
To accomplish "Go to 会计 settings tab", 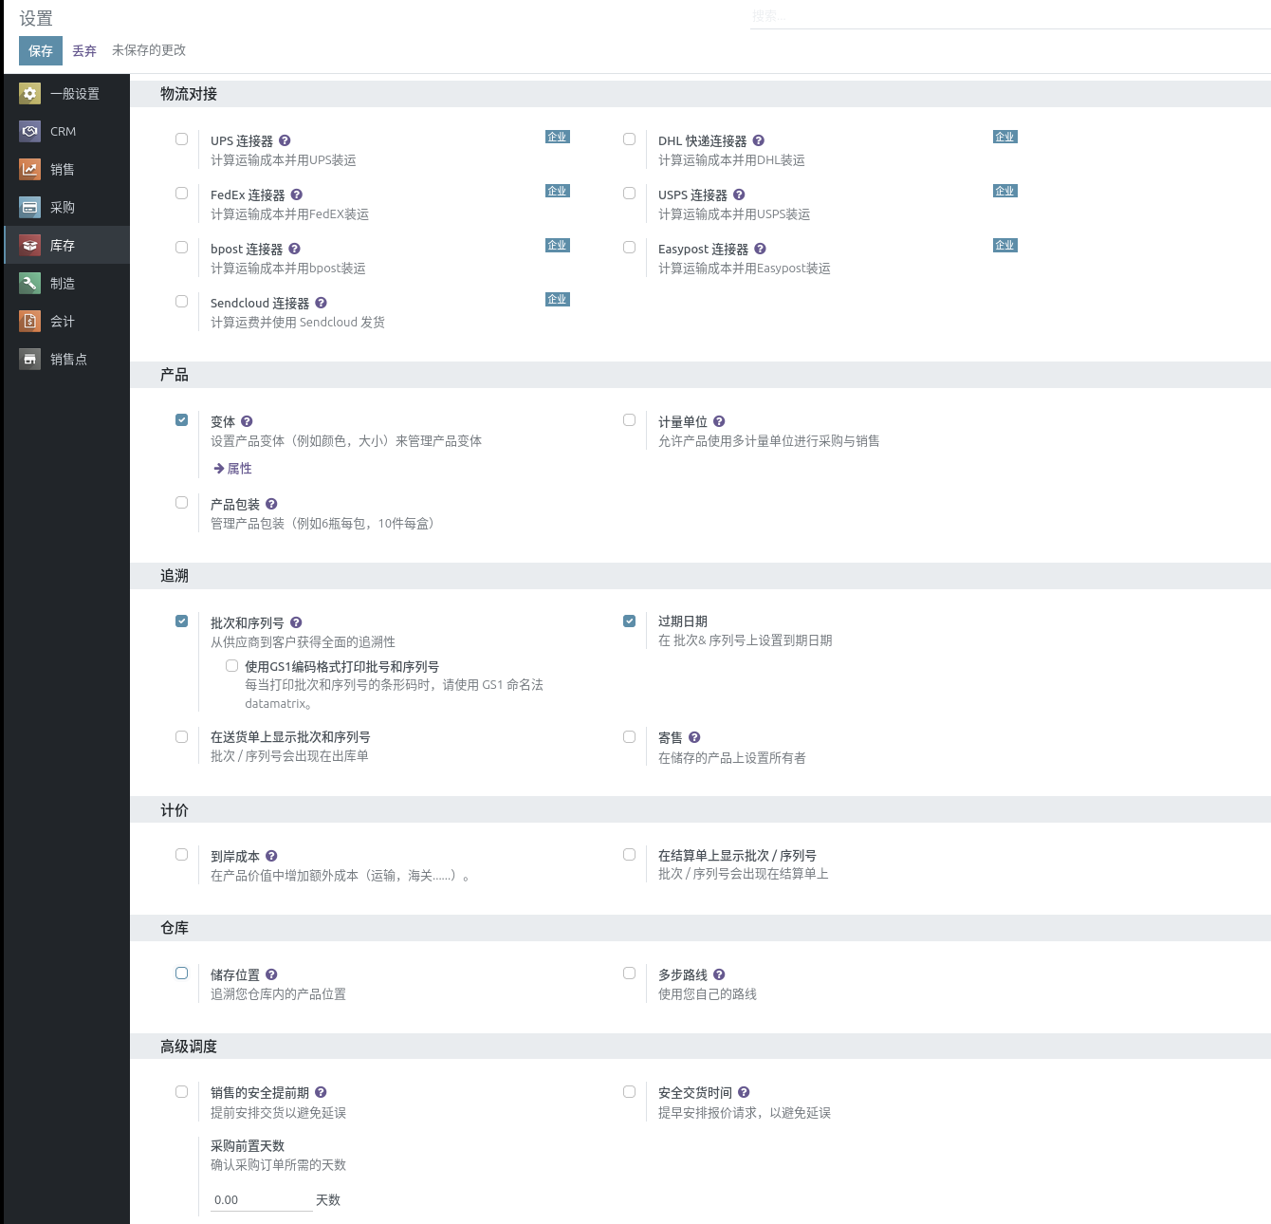I will pyautogui.click(x=66, y=321).
